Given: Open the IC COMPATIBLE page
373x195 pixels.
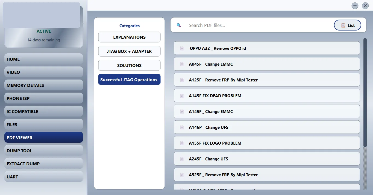Looking at the screenshot, I should coord(44,111).
